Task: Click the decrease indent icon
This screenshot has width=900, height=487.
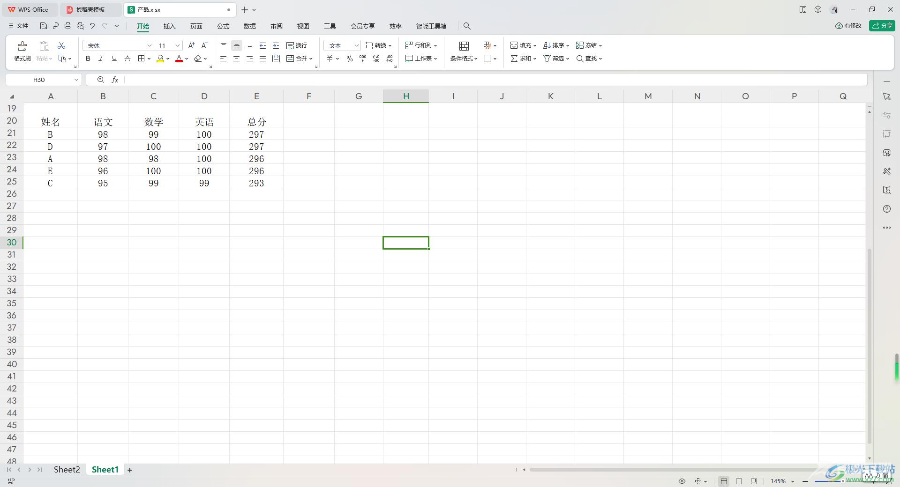Action: pos(263,45)
